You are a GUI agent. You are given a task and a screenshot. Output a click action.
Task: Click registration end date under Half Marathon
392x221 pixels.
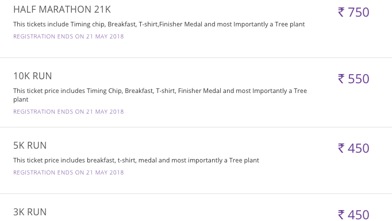point(68,37)
